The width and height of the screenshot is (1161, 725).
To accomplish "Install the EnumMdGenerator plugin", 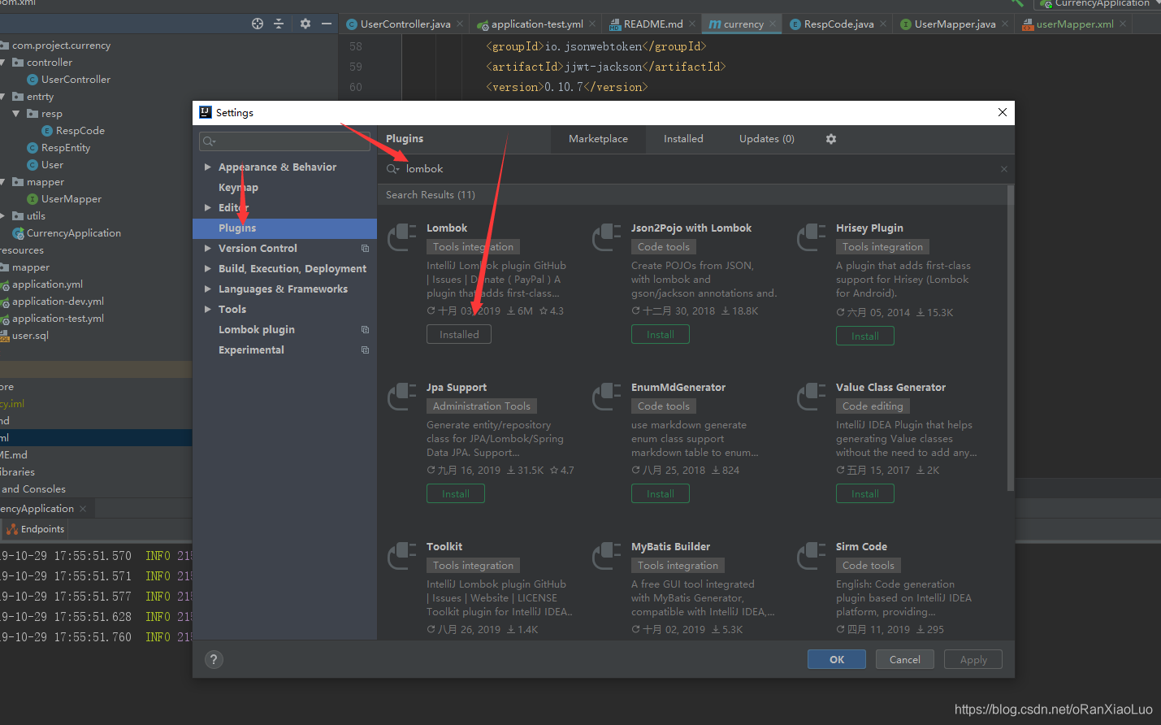I will 661,493.
